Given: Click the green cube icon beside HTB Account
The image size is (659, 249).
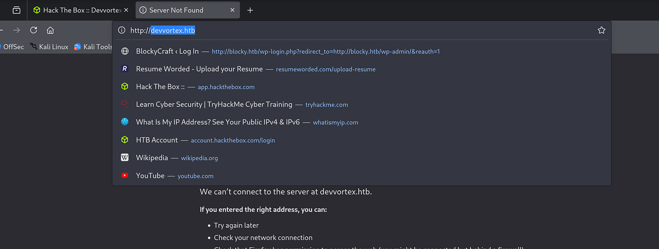Looking at the screenshot, I should [x=125, y=140].
